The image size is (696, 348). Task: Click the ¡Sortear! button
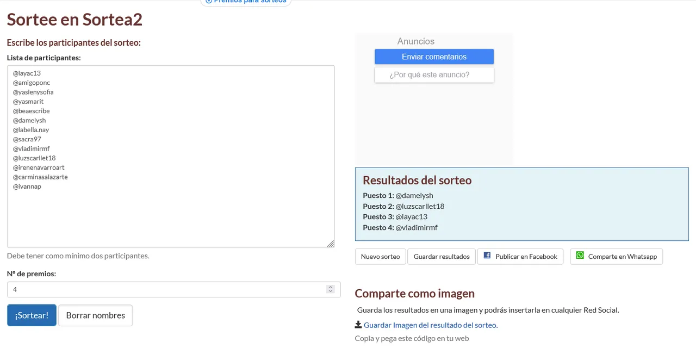(32, 315)
